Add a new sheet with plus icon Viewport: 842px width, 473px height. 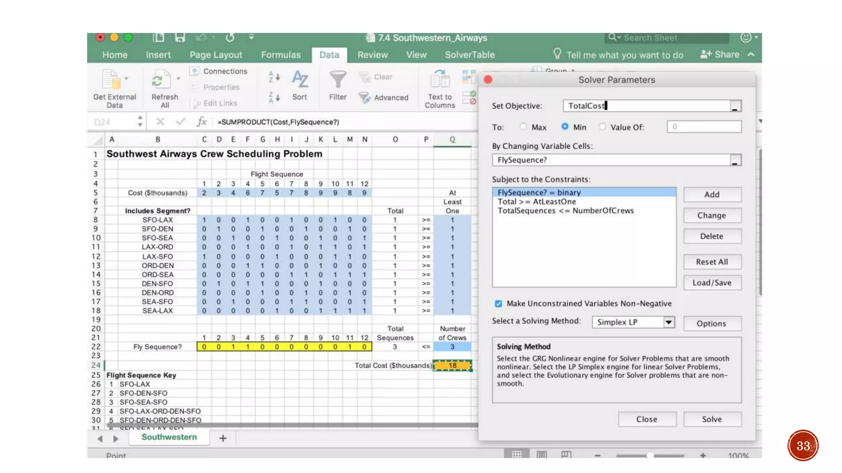(223, 438)
